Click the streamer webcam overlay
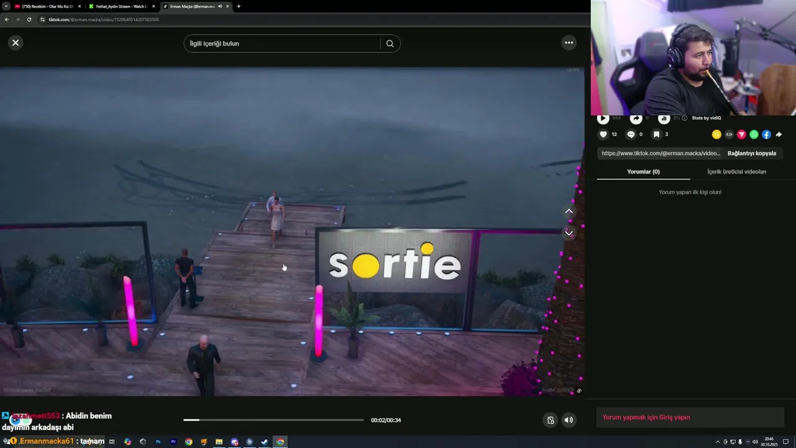The width and height of the screenshot is (796, 448). [x=693, y=57]
